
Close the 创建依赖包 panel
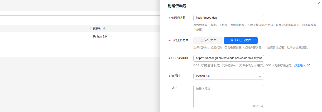pyautogui.click(x=319, y=2)
